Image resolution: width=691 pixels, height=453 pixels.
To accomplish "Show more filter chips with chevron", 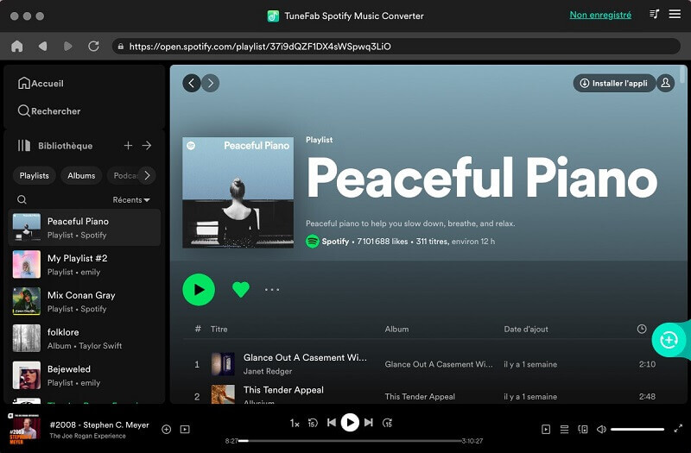I will pos(147,176).
